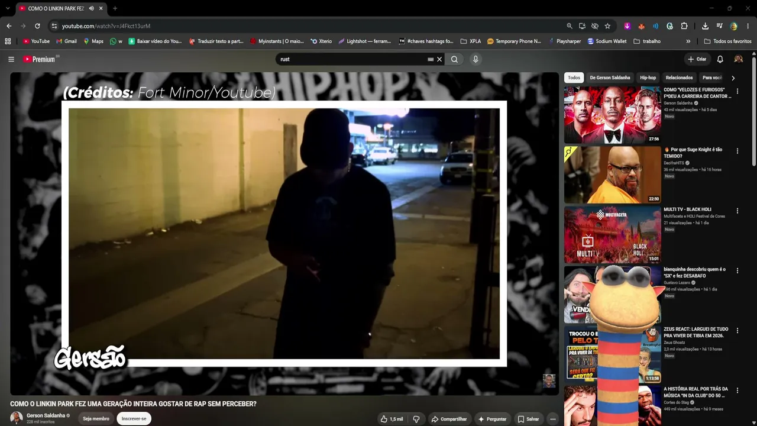Open the Gerson Saldanha channel name link
Viewport: 757px width, 426px height.
coord(46,415)
